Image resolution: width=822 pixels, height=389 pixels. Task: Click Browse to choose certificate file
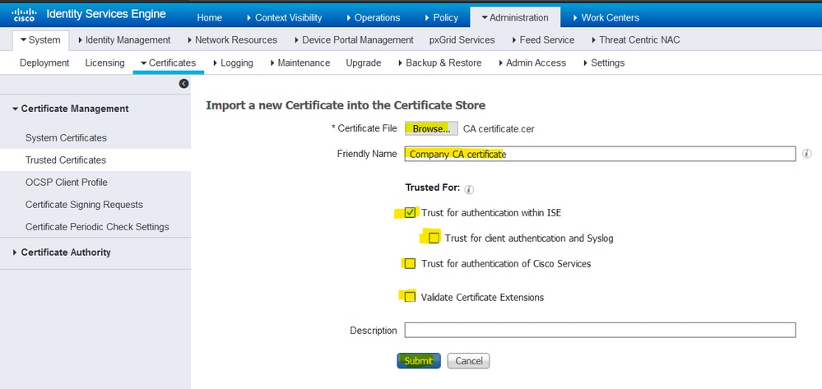tap(431, 128)
